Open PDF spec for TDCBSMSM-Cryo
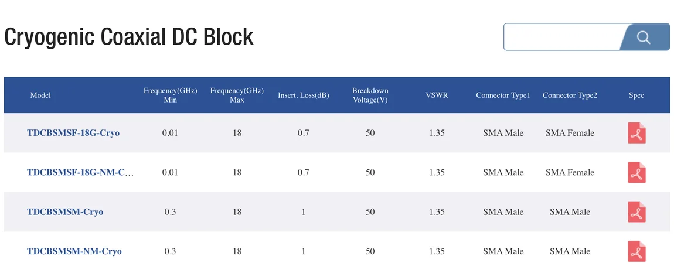 (636, 212)
